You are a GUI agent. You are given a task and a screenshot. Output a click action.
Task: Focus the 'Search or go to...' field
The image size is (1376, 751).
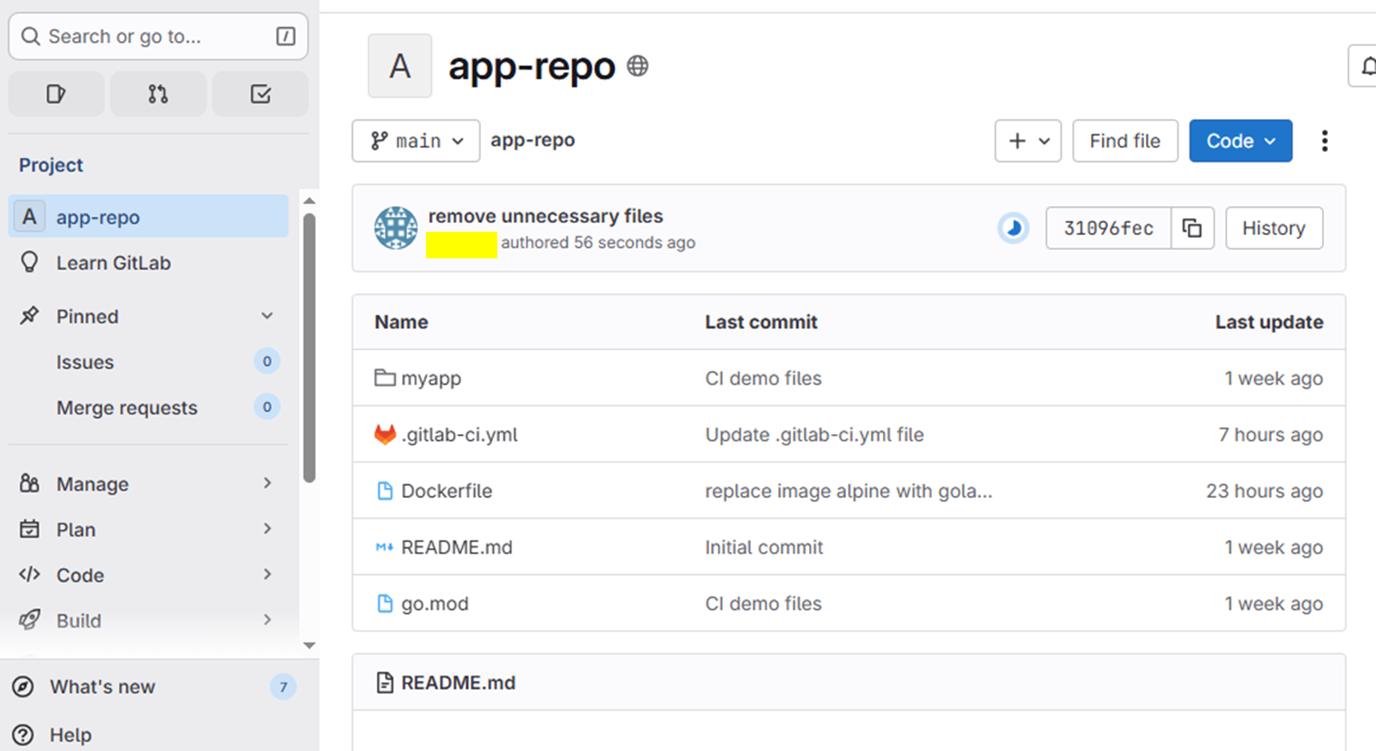(x=158, y=36)
